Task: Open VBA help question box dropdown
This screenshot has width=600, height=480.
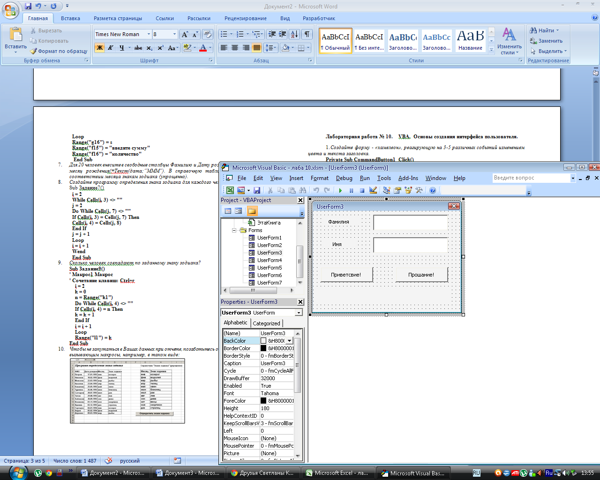Action: point(573,178)
